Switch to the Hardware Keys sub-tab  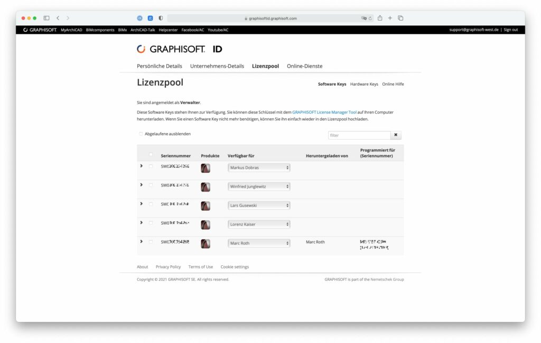[x=364, y=84]
